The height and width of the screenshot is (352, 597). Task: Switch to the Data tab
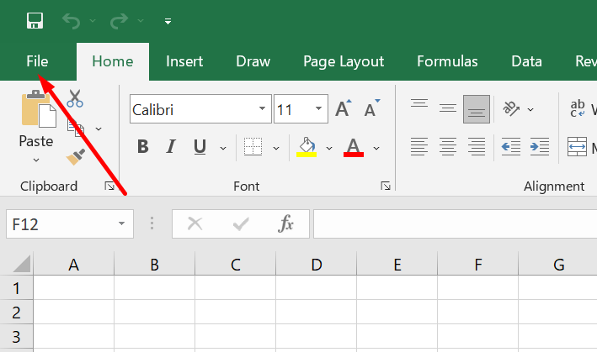pos(526,61)
